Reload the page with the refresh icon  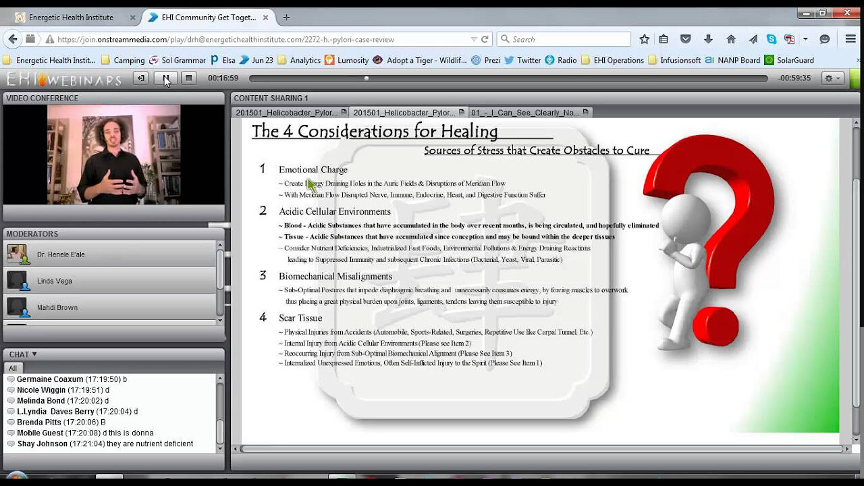tap(484, 39)
